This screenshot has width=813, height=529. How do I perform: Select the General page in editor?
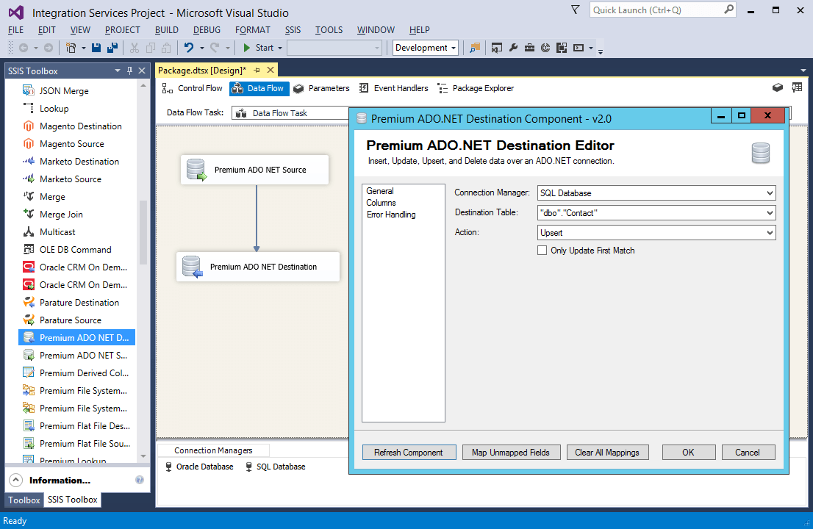pyautogui.click(x=380, y=191)
